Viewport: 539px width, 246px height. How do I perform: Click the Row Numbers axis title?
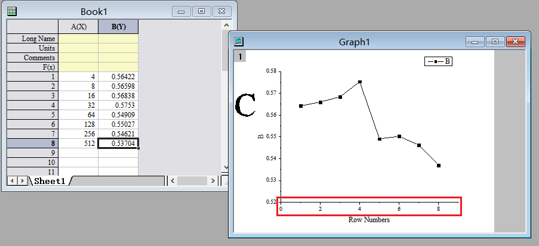[x=369, y=220]
